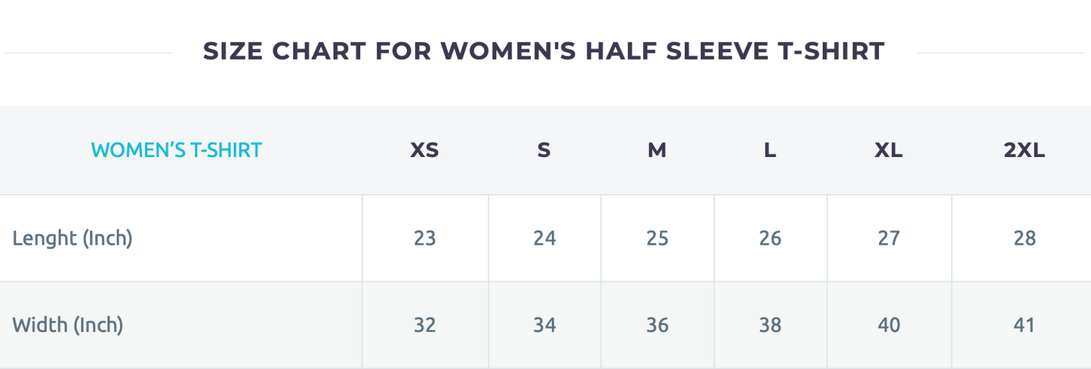The height and width of the screenshot is (369, 1091).
Task: Click the XL size column header
Action: pos(889,150)
